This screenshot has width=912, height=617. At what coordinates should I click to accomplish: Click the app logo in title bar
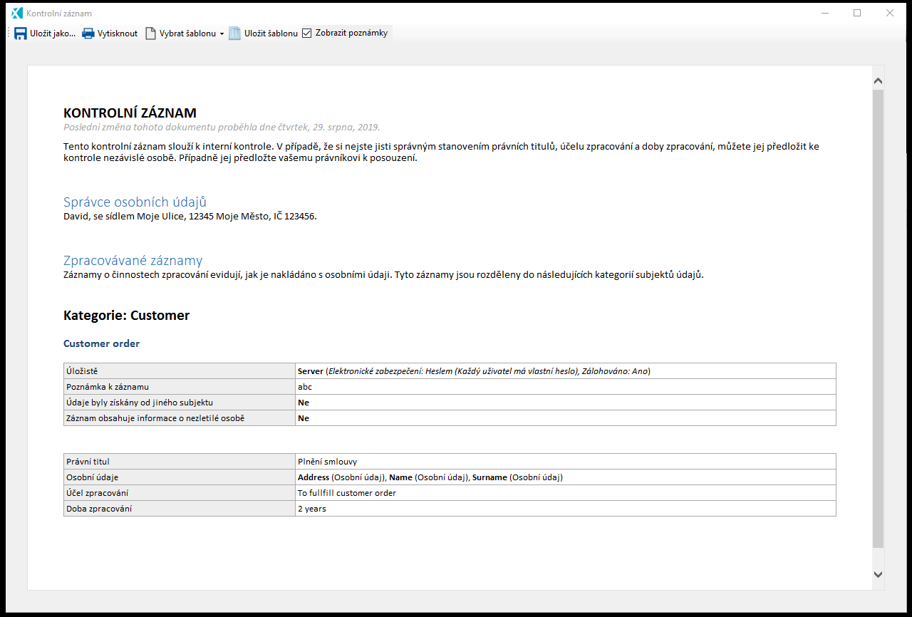coord(18,13)
